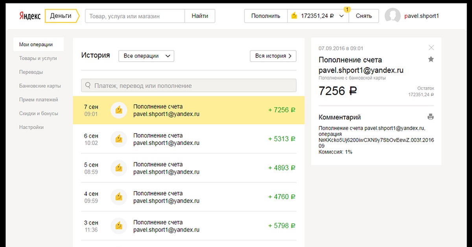
Task: Click the wallet icon beside the balance
Action: (294, 16)
